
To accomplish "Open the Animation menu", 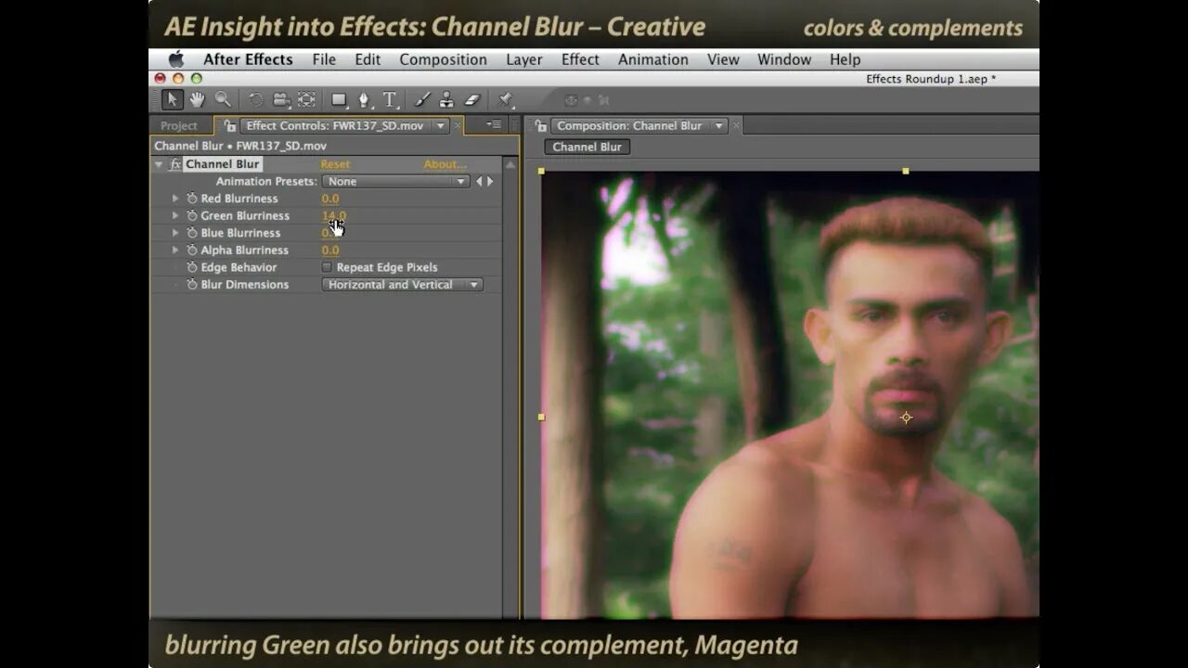I will tap(653, 59).
